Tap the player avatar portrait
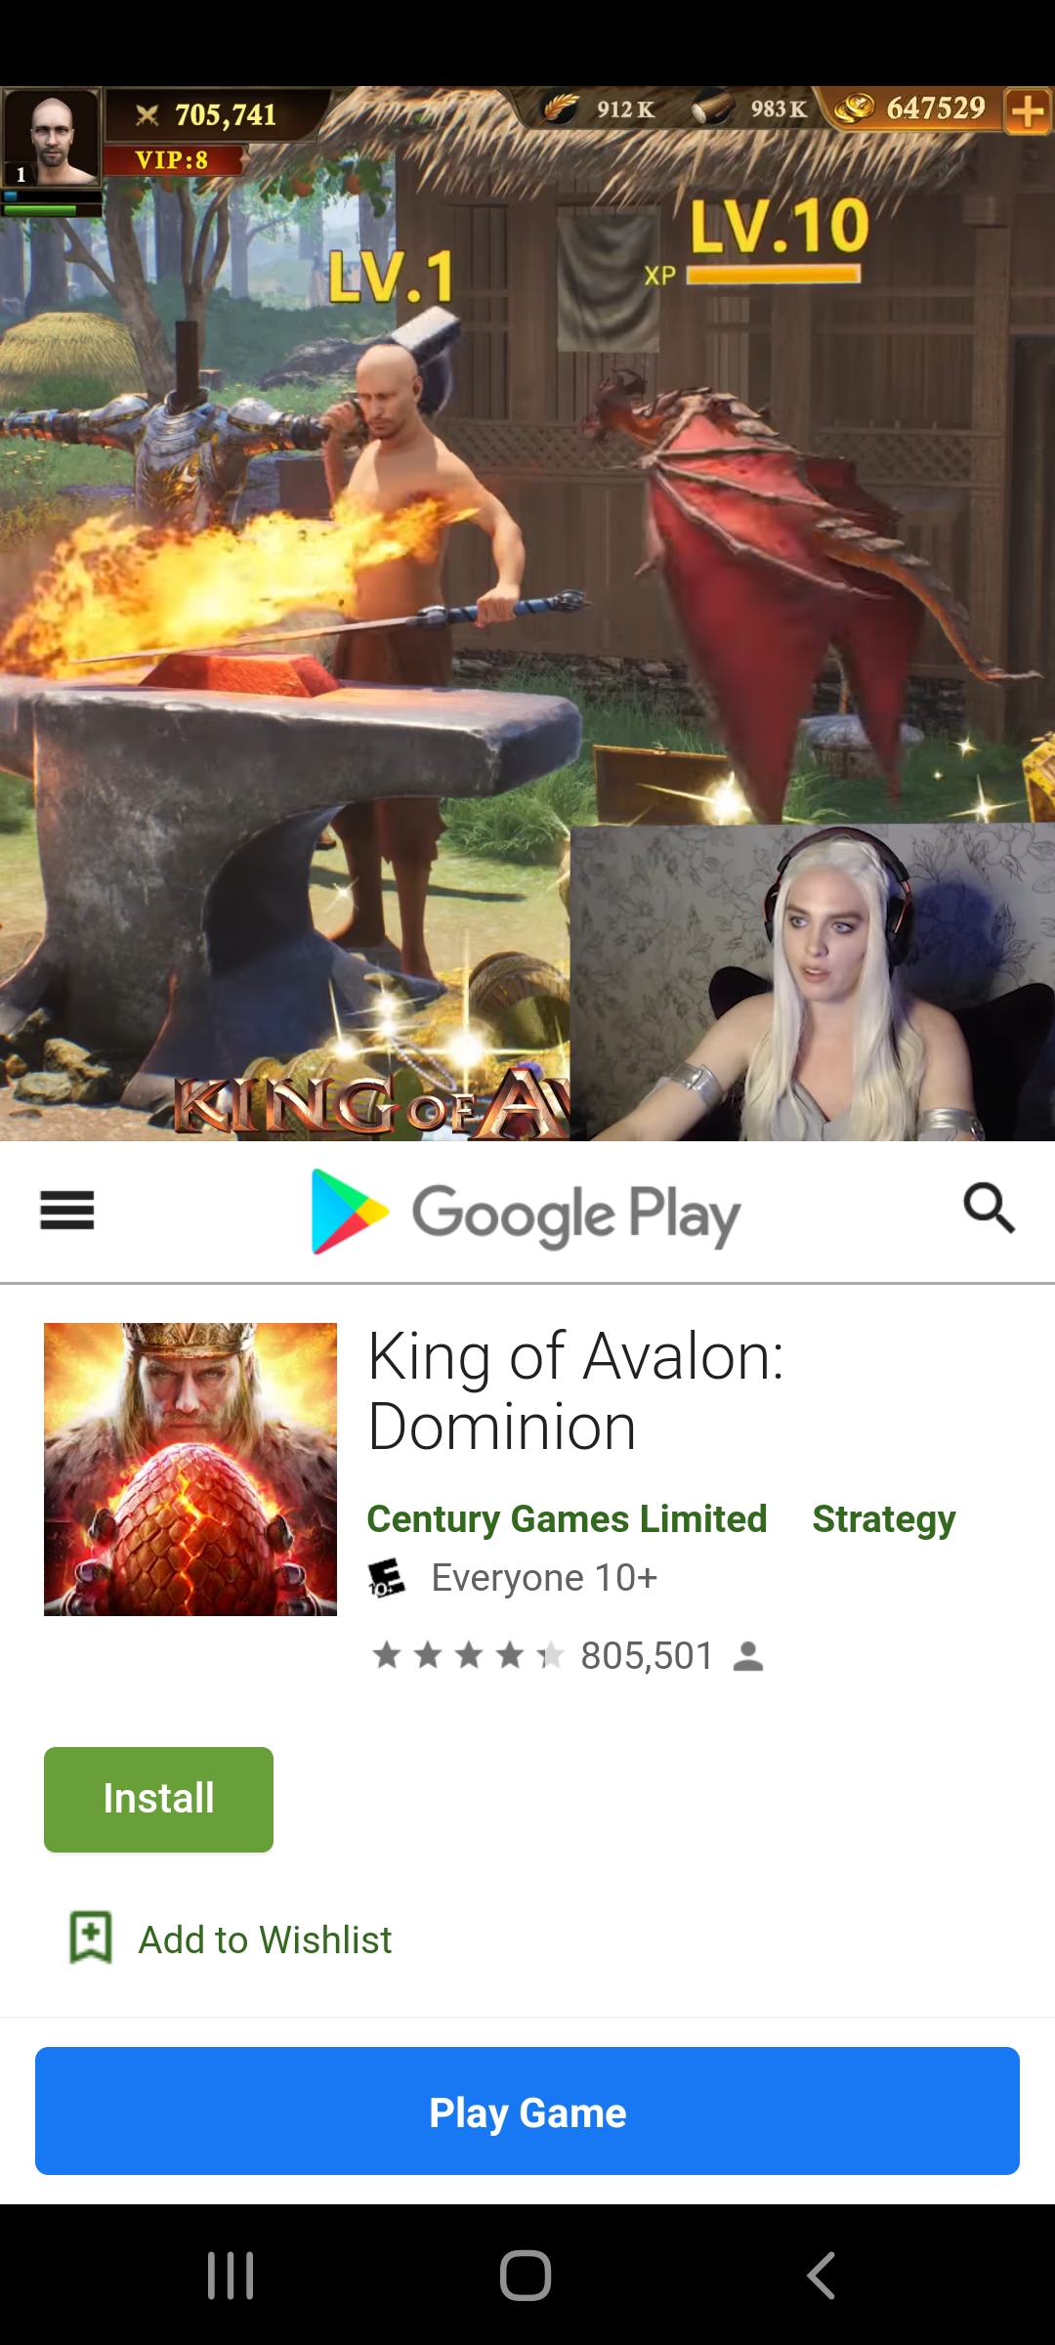Image resolution: width=1055 pixels, height=2345 pixels. [x=51, y=137]
